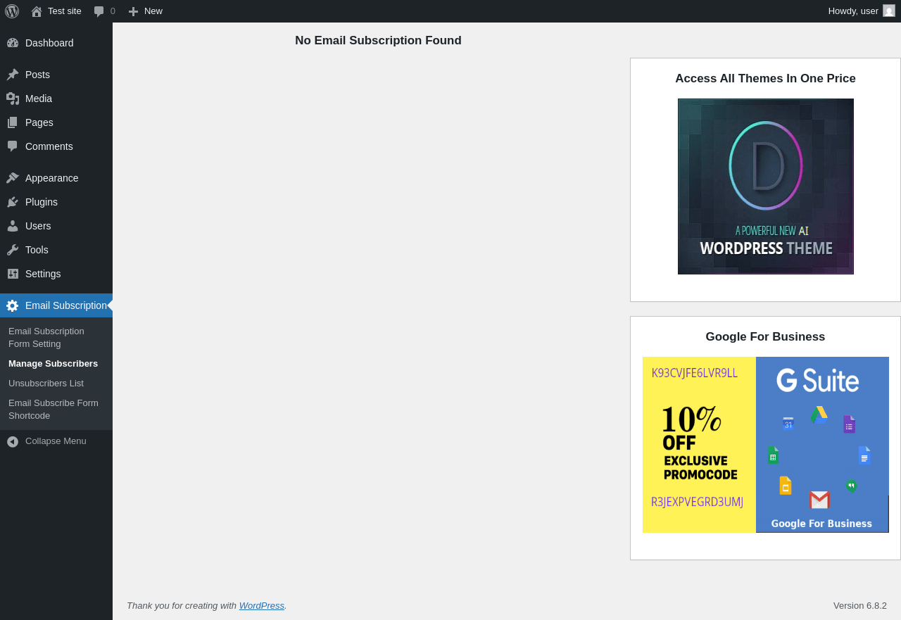Click the Appearance paintbrush icon
Image resolution: width=901 pixels, height=620 pixels.
(x=13, y=178)
